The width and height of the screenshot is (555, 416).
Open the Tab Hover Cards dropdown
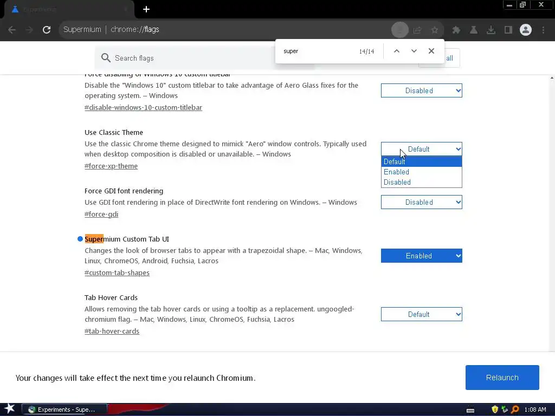(x=421, y=314)
